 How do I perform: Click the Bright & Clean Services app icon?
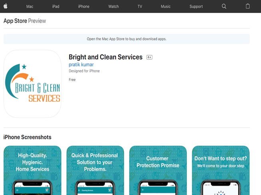click(32, 84)
